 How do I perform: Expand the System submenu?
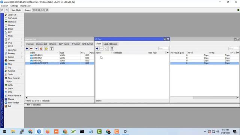point(11,57)
